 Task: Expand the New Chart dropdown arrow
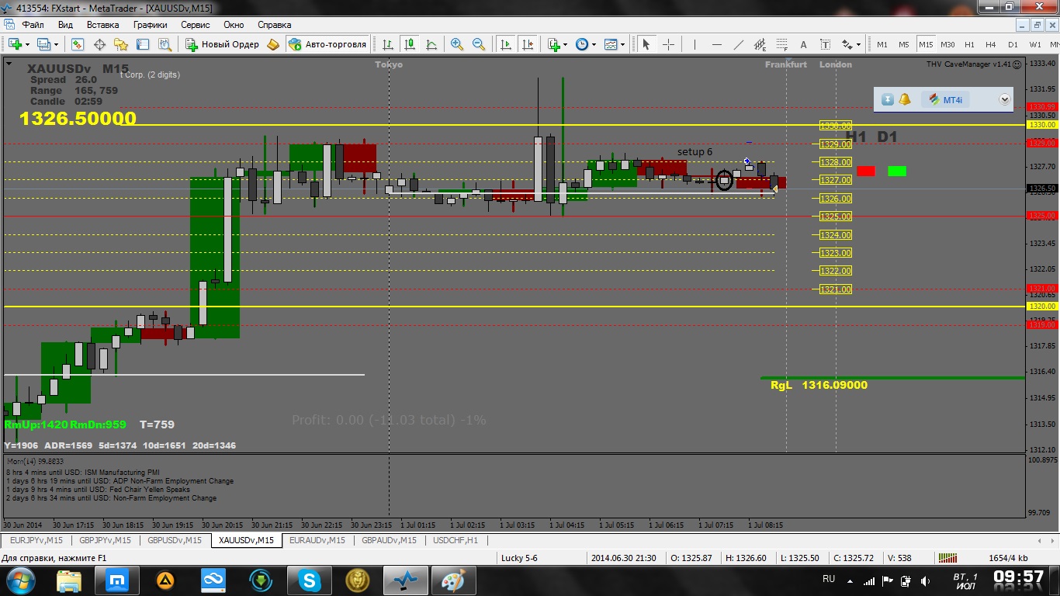tap(26, 45)
